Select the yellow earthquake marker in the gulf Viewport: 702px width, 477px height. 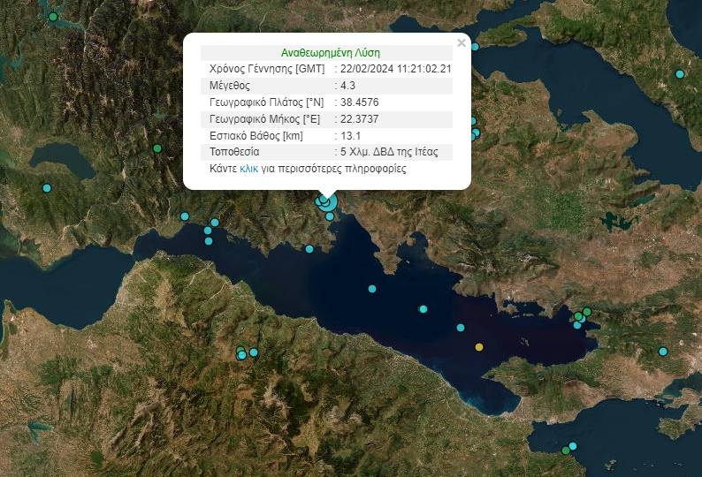click(x=479, y=347)
